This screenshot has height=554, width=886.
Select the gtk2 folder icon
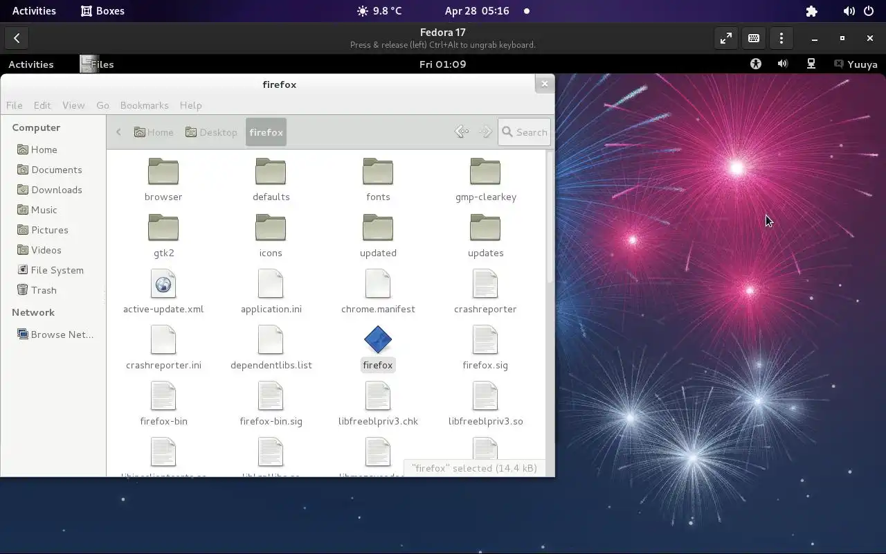(x=163, y=227)
